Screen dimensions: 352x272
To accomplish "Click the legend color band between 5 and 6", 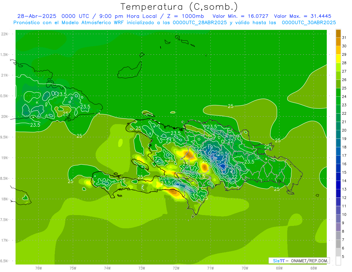I will [338, 252].
